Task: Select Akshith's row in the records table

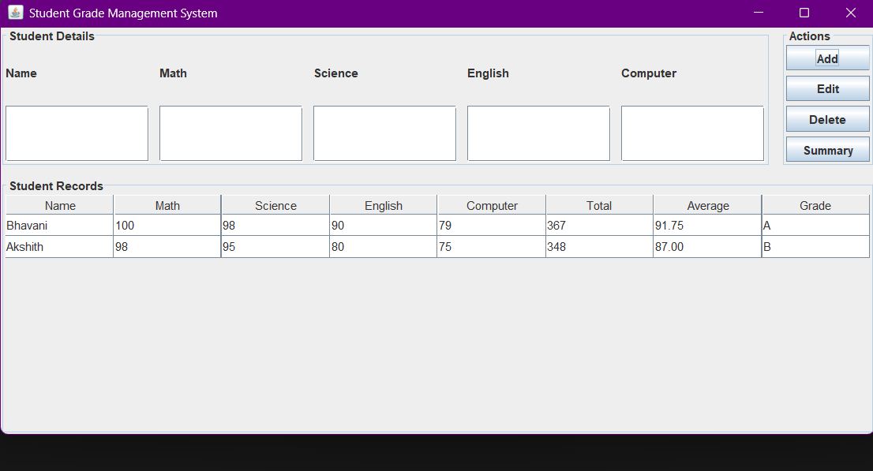Action: click(x=59, y=247)
